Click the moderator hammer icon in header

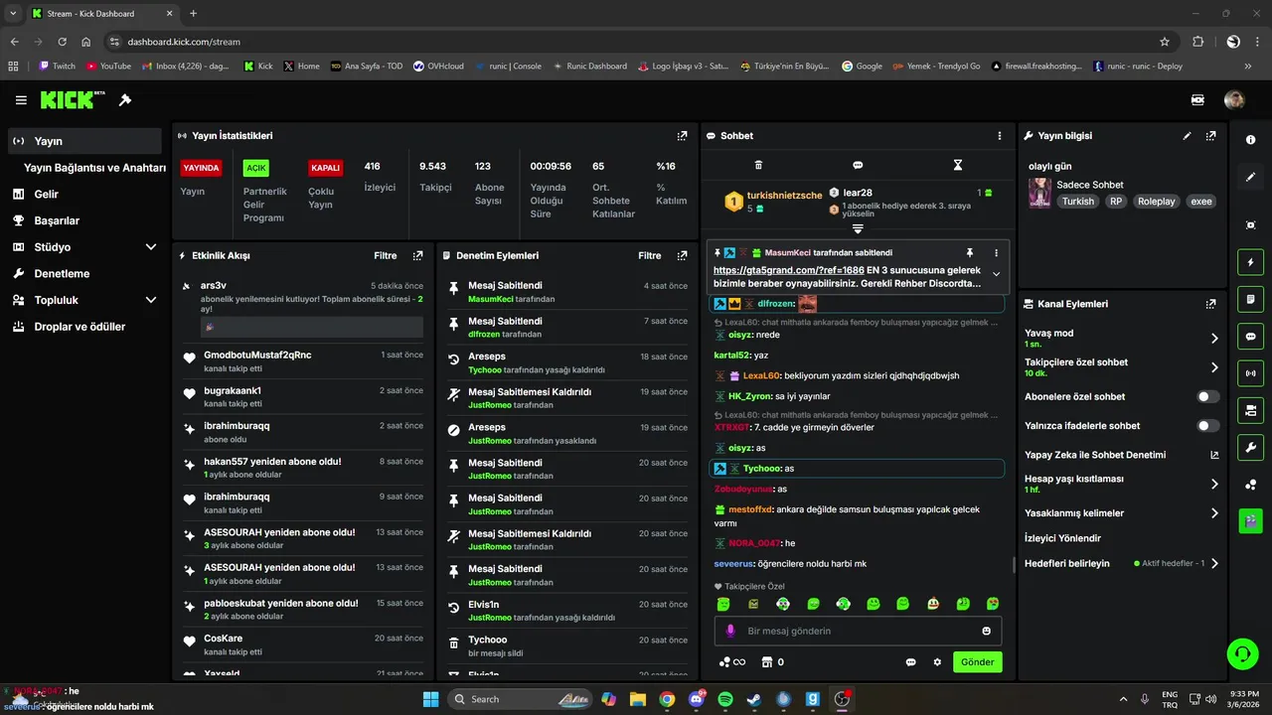pos(125,100)
